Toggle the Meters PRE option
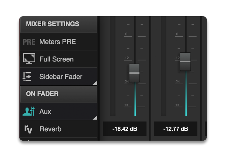 coord(57,42)
